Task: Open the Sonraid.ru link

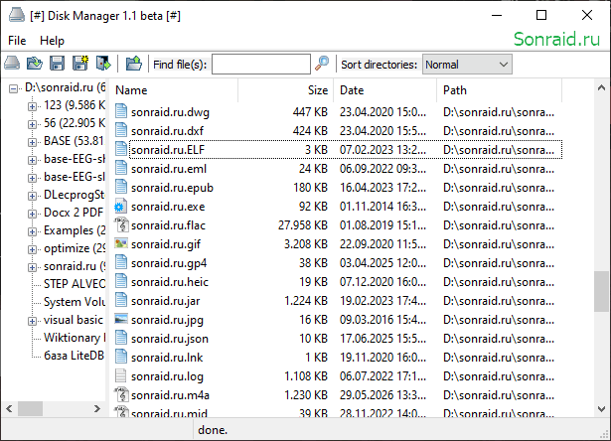Action: 556,39
